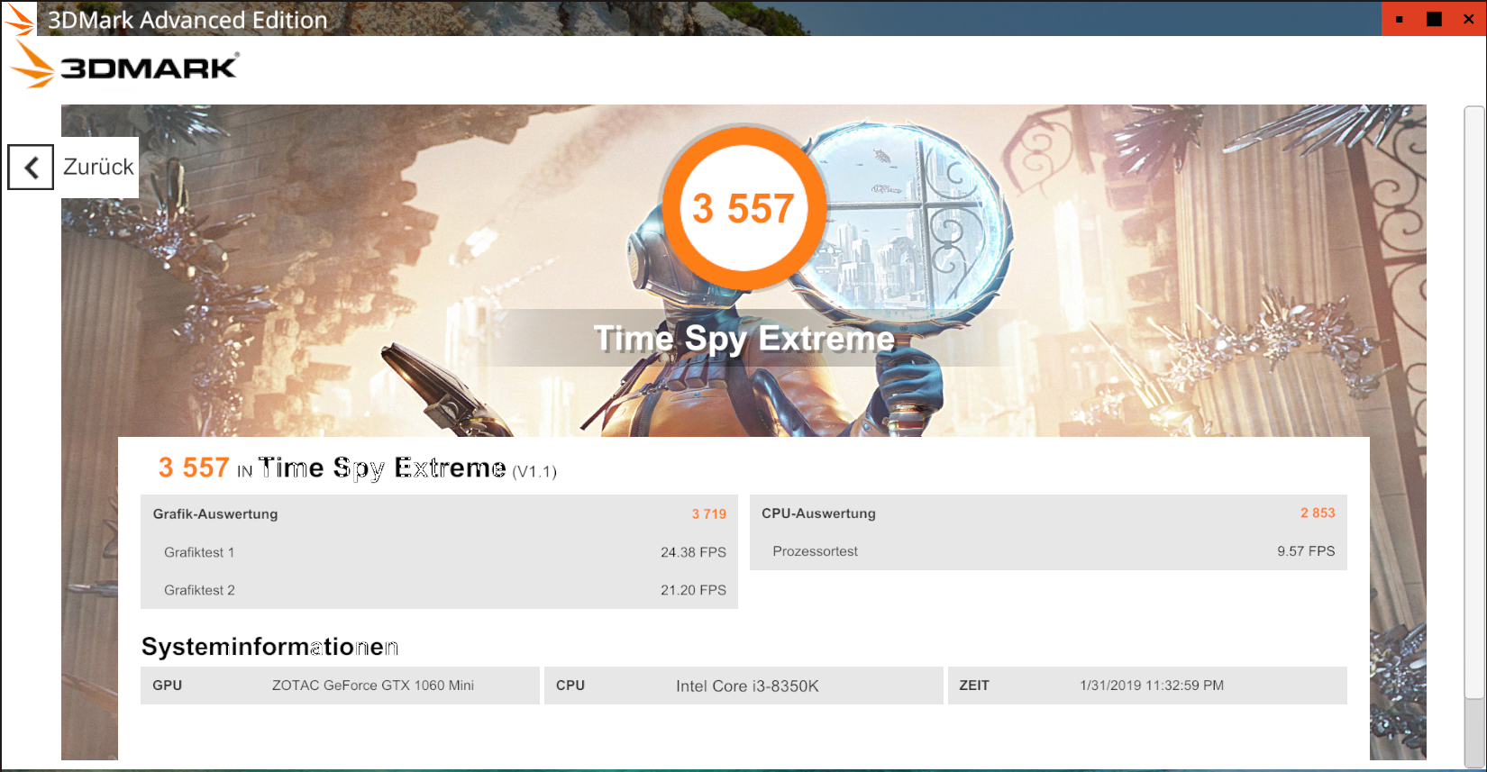The height and width of the screenshot is (772, 1487).
Task: Click the Zurück back link
Action: click(98, 167)
